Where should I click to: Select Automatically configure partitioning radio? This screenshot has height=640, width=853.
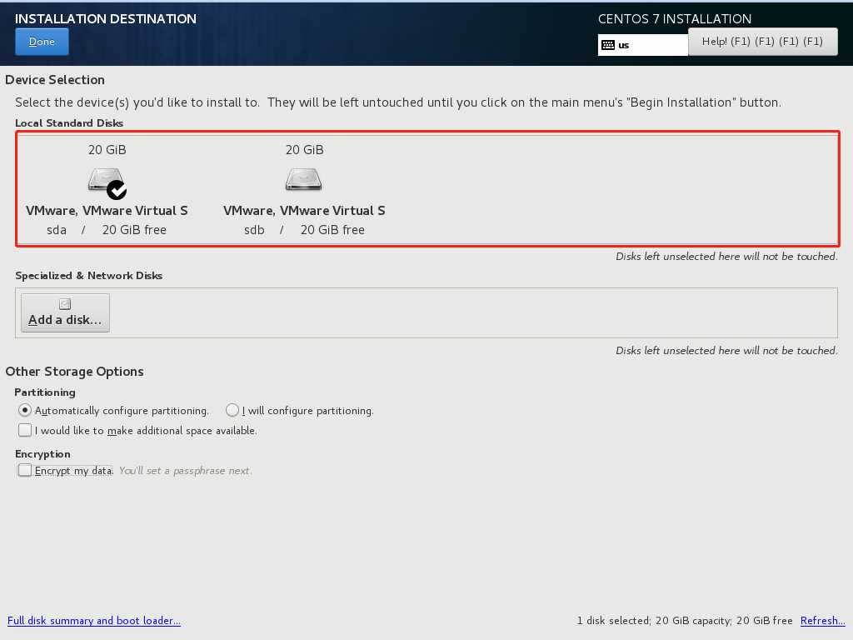[24, 410]
